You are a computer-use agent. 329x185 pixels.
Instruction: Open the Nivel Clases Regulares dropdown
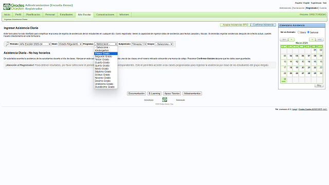(70, 44)
